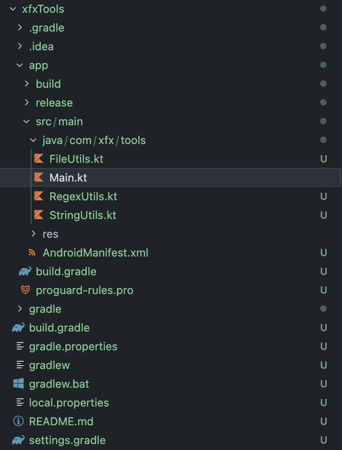Expand the .idea folder chevron
This screenshot has height=450, width=342.
point(20,46)
